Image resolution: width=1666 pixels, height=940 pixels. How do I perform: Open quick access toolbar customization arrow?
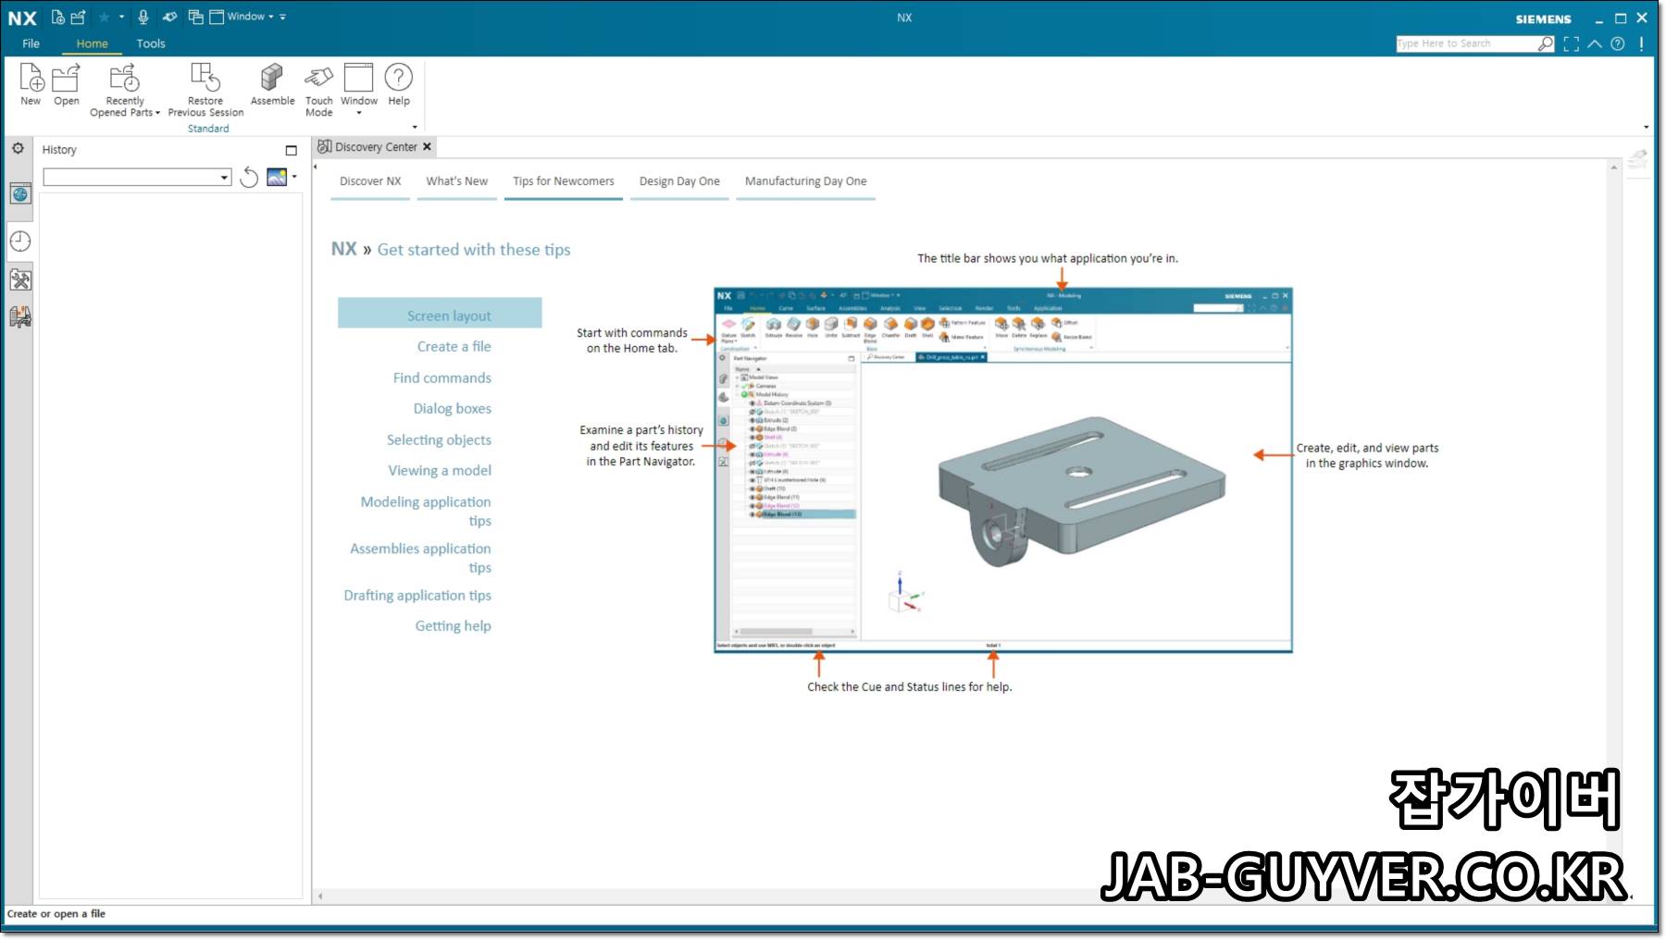(x=282, y=17)
